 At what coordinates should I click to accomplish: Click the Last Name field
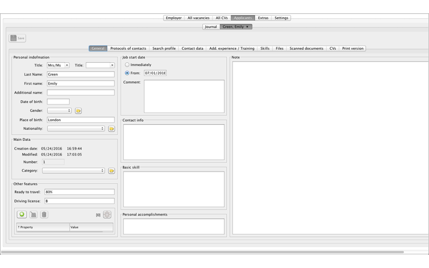[x=81, y=75]
